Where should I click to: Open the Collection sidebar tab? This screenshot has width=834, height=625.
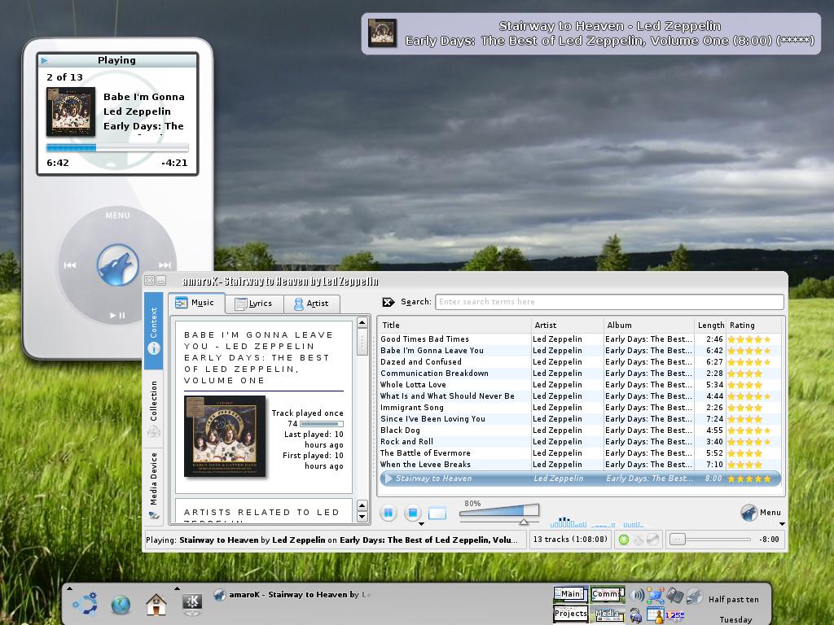(x=153, y=409)
